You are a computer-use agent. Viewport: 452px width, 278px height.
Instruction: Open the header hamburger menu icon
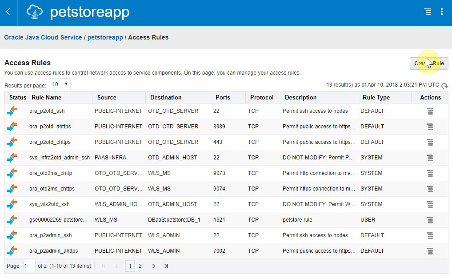(x=428, y=12)
